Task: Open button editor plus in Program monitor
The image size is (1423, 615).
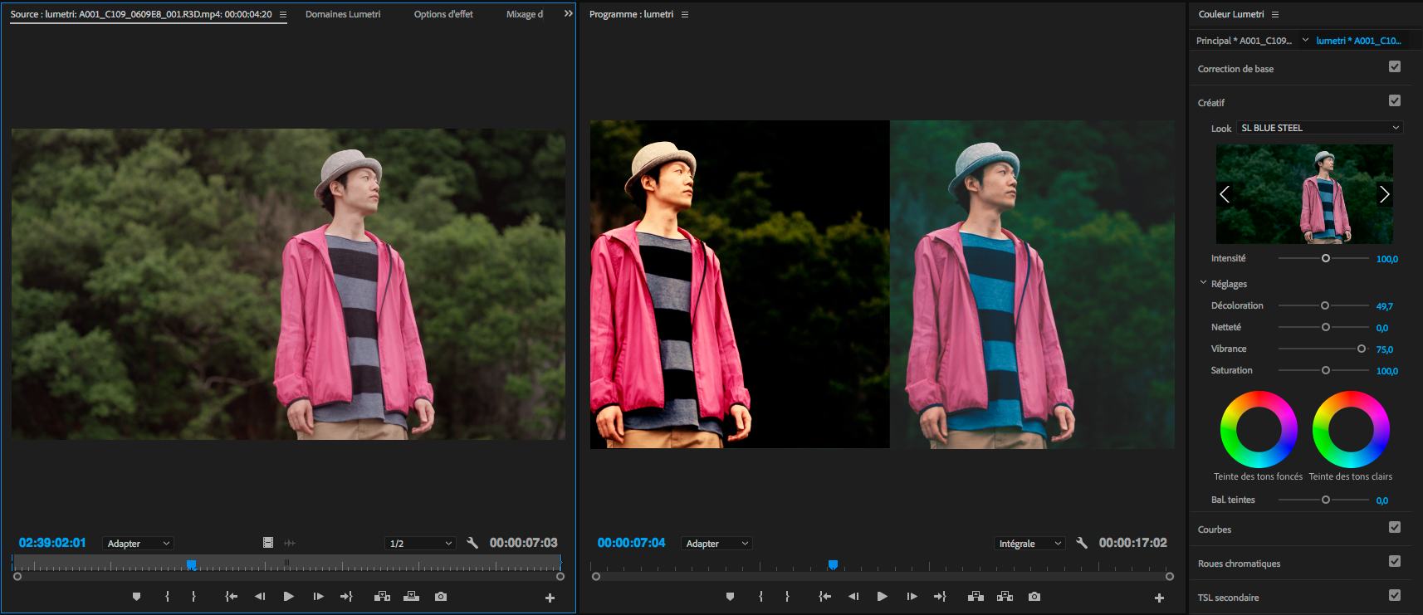Action: pos(1159,598)
